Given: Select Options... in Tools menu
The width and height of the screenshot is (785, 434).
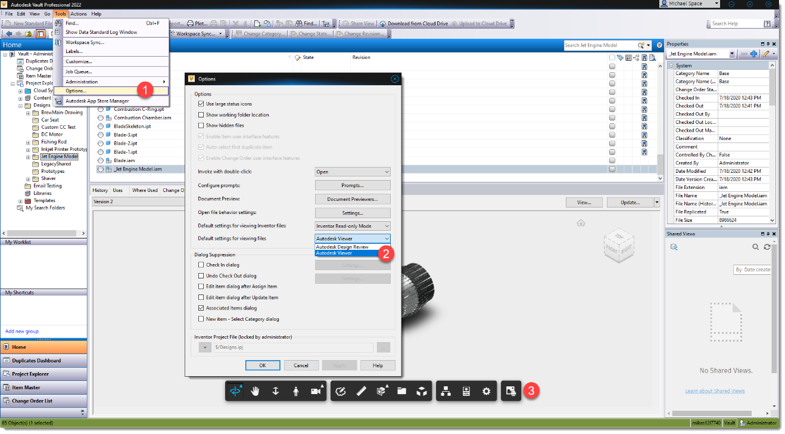Looking at the screenshot, I should pyautogui.click(x=111, y=91).
